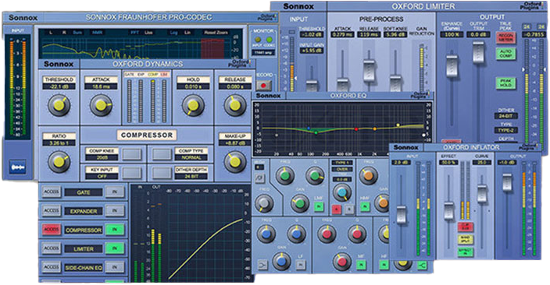Select the red node on the EQ curve
The image size is (550, 285).
tap(356, 129)
